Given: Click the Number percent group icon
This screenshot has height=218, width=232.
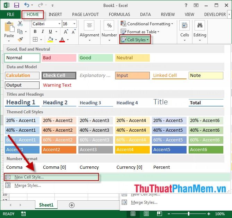Looking at the screenshot, I should pos(109,25).
